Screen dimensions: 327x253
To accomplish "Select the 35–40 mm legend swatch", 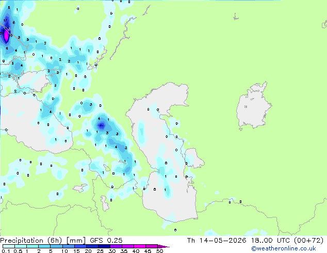I will (128, 246).
